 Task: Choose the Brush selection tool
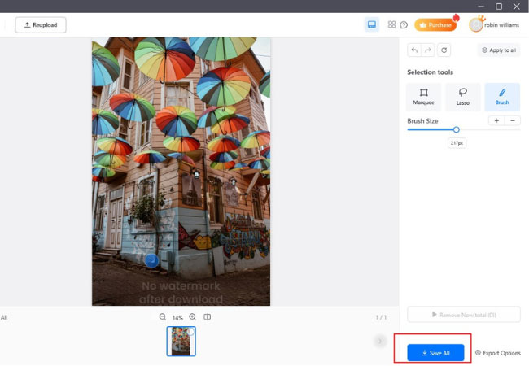tap(502, 97)
